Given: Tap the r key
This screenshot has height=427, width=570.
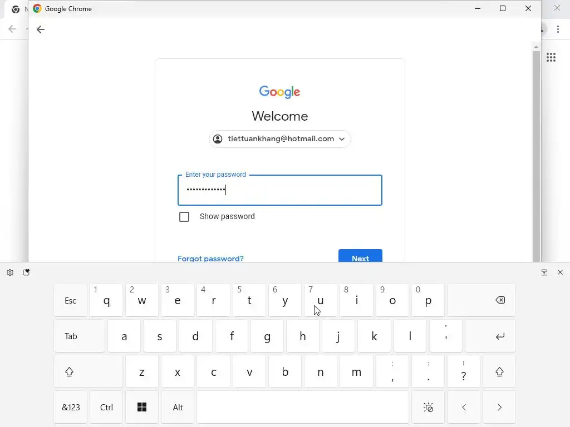Looking at the screenshot, I should tap(213, 300).
